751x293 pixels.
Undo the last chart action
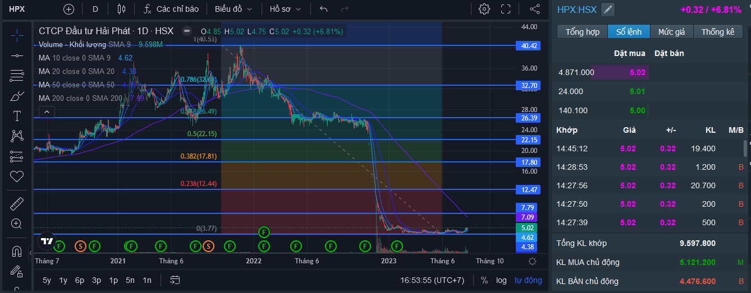[323, 9]
